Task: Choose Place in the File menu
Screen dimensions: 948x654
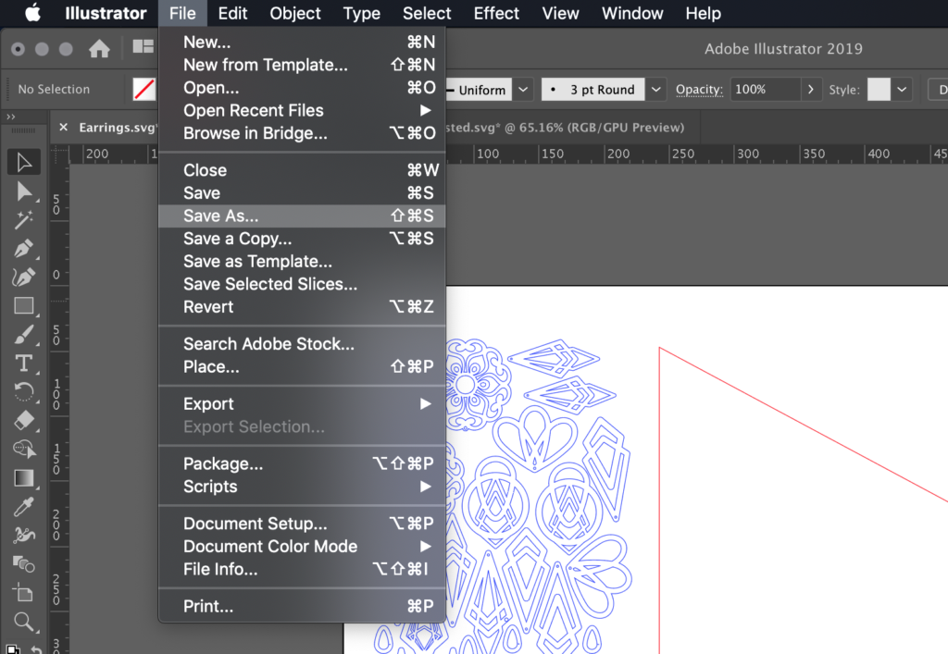Action: pos(302,366)
